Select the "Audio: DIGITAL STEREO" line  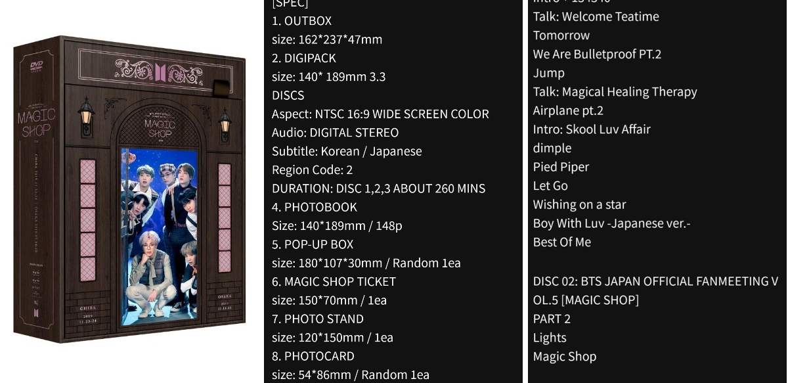pos(336,132)
